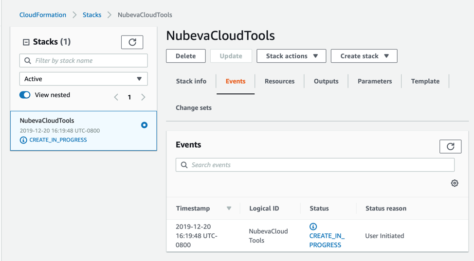
Task: Switch to Resources tab
Action: coord(280,81)
